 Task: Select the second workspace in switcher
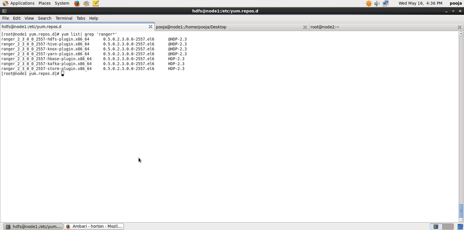click(x=448, y=226)
